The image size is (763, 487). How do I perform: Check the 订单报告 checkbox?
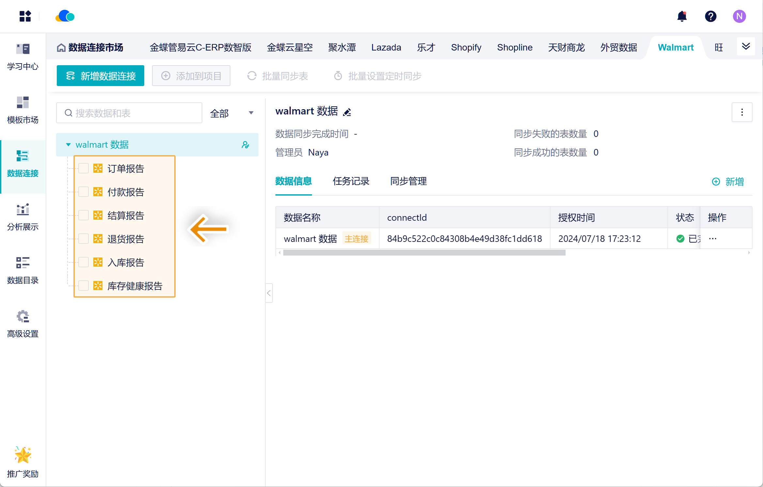coord(84,169)
